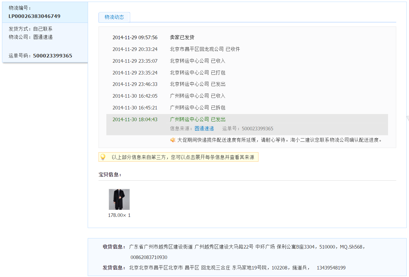Open the 圆通速递 information source link
Viewport: 409px width, 277px height.
[204, 129]
